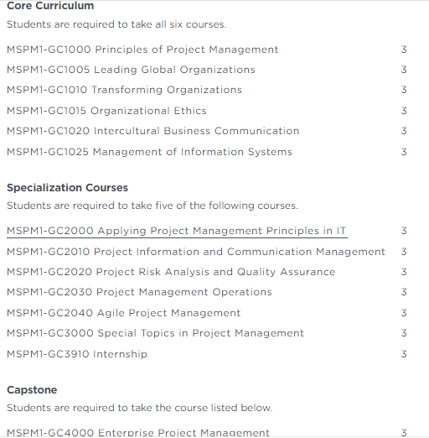429x438 pixels.
Task: Select MSPM1-GC3910 Internship course
Action: click(77, 354)
